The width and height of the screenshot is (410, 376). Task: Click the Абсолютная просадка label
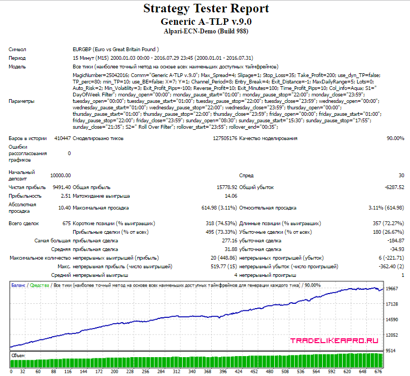coord(23,208)
